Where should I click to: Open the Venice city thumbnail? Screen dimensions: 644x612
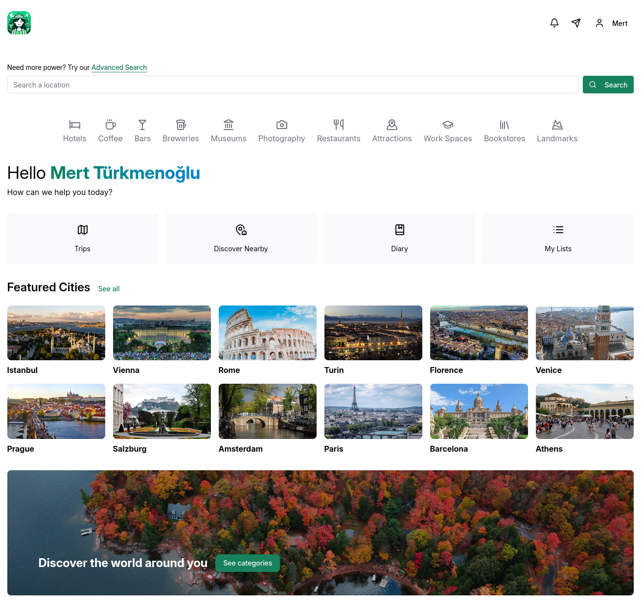click(585, 333)
